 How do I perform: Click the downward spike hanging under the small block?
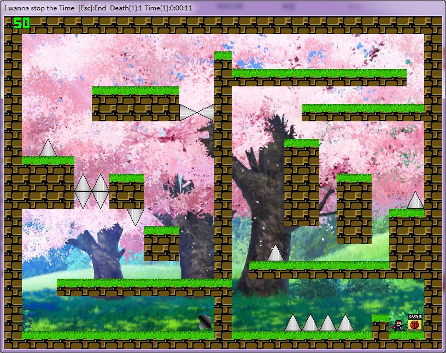[136, 217]
